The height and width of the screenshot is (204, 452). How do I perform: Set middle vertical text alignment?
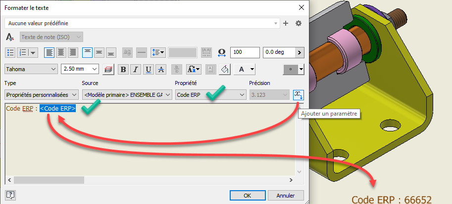click(x=99, y=52)
